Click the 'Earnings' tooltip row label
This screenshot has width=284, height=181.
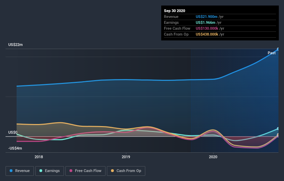pyautogui.click(x=171, y=22)
